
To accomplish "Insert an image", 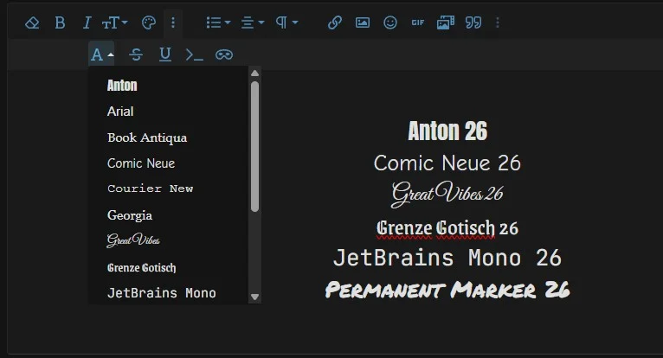I will 363,22.
